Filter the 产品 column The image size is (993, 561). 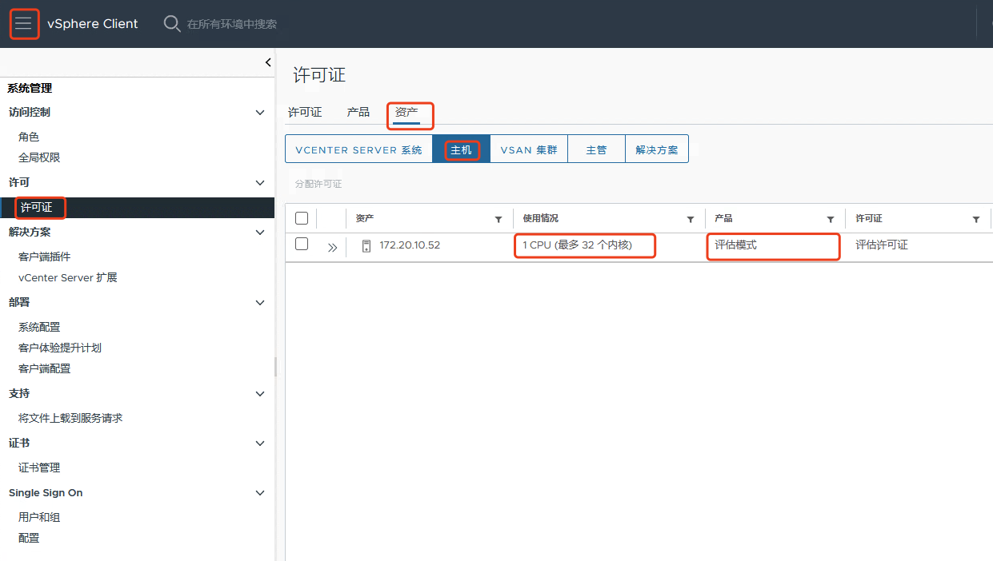click(831, 219)
